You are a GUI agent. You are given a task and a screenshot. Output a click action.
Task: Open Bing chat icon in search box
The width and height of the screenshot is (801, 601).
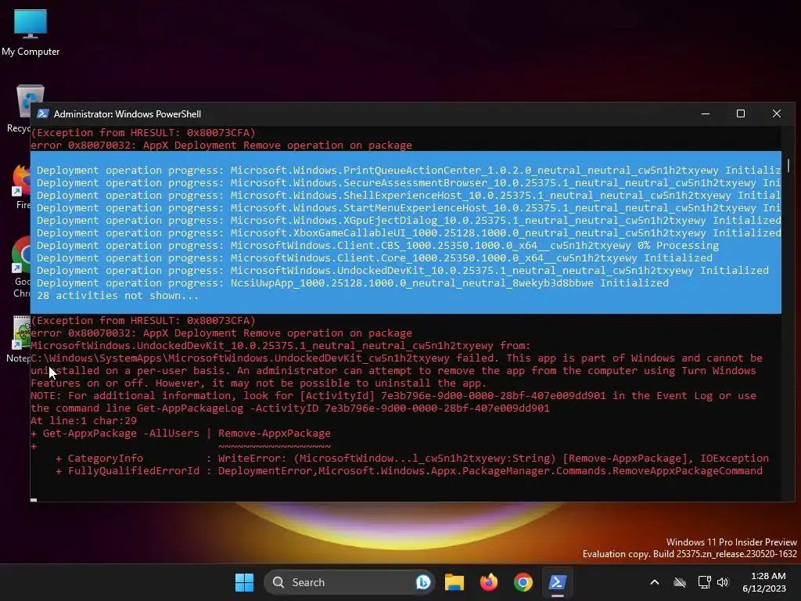(422, 582)
